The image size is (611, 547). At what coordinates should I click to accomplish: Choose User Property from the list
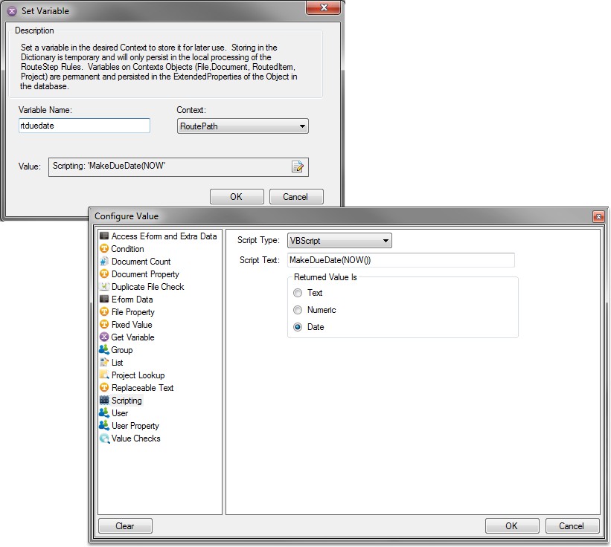pos(135,426)
